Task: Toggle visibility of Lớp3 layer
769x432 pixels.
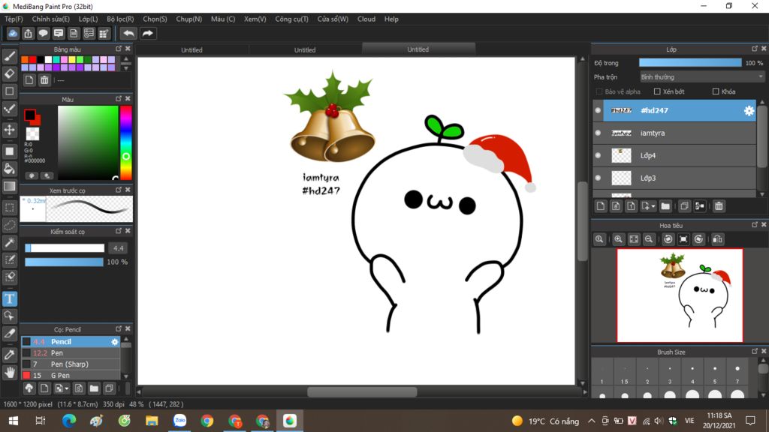Action: tap(598, 178)
